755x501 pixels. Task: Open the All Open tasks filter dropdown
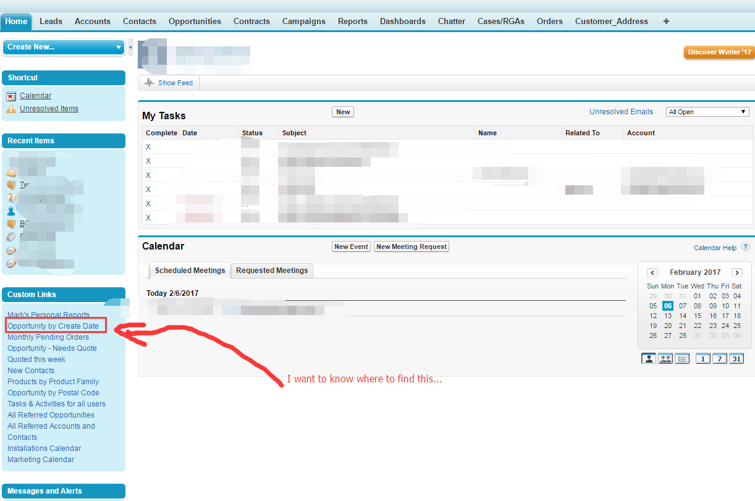tap(707, 112)
